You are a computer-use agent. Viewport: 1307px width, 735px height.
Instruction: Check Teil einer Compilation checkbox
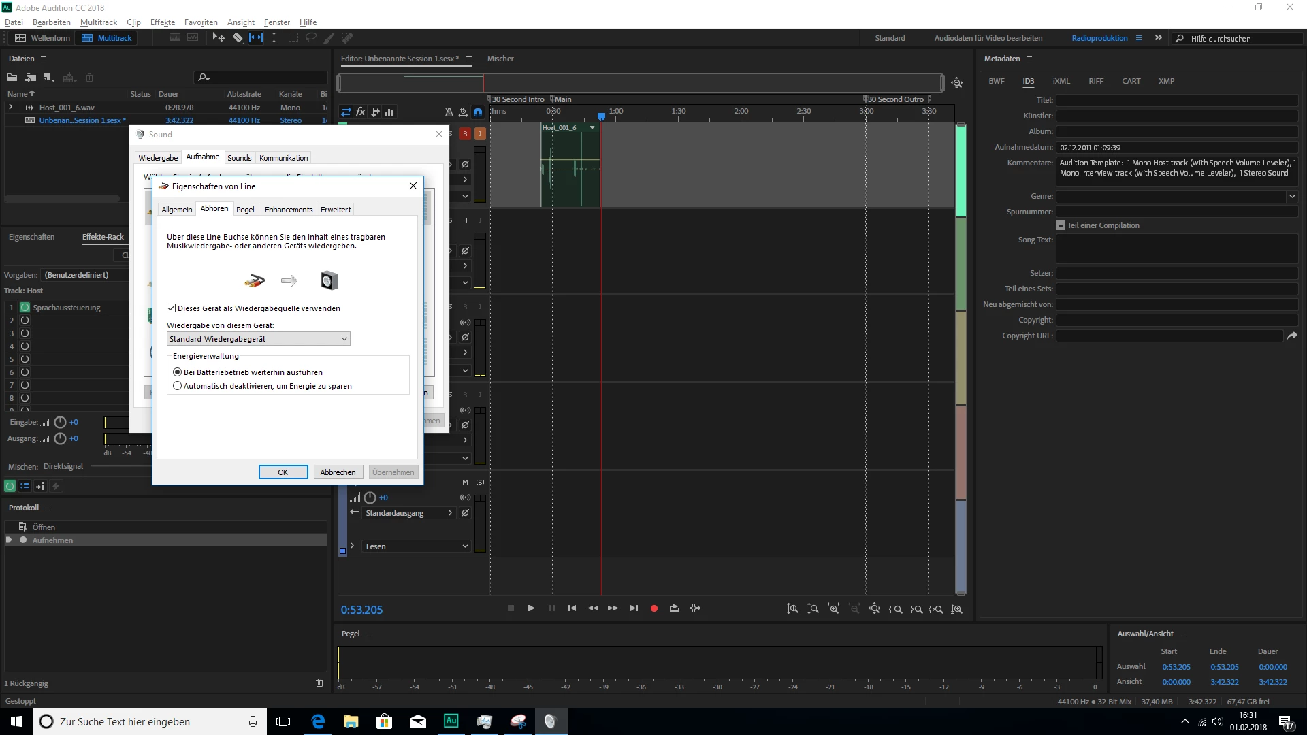pos(1061,225)
